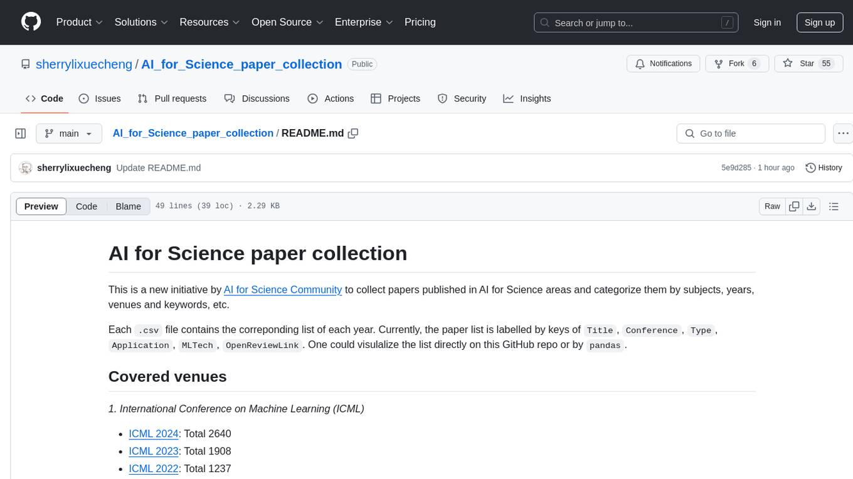Switch to the Discussions tab
The image size is (853, 479).
tap(257, 98)
